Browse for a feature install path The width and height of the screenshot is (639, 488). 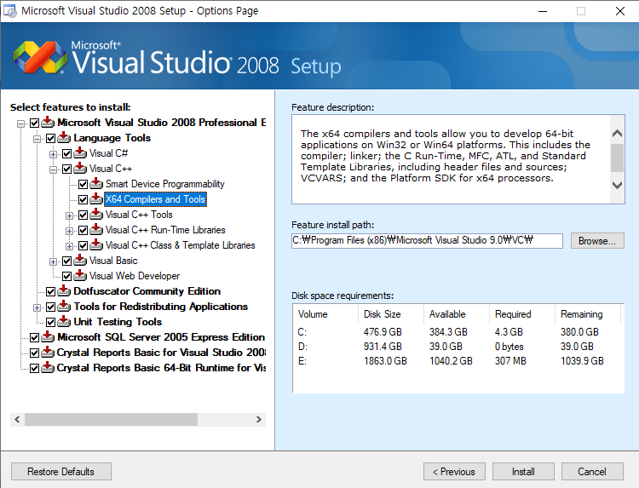coord(597,241)
